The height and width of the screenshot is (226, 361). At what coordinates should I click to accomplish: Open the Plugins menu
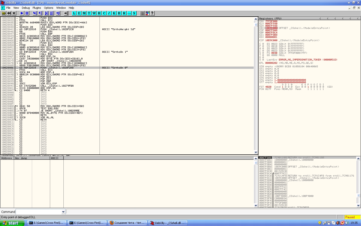pos(37,8)
